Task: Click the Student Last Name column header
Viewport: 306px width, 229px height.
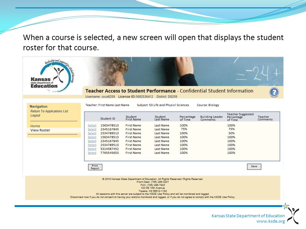Action: click(x=162, y=118)
